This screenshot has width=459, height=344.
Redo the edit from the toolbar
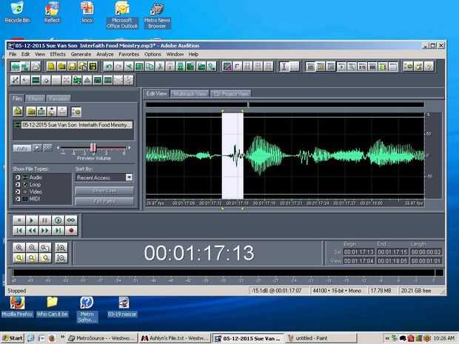click(x=119, y=67)
